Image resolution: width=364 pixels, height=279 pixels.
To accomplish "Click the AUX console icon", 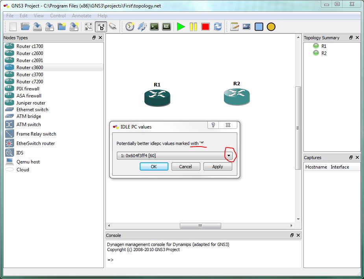I will (166, 27).
